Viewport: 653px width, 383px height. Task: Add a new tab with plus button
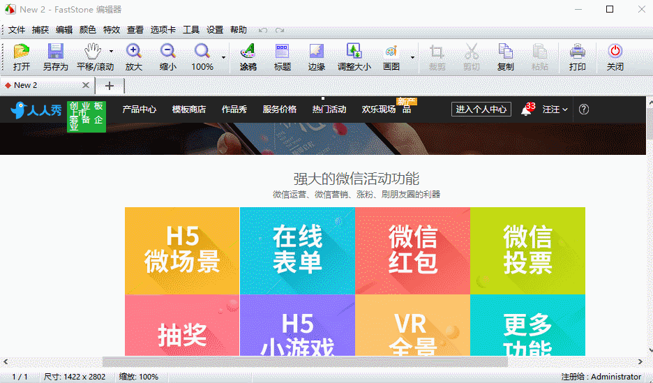[x=110, y=86]
